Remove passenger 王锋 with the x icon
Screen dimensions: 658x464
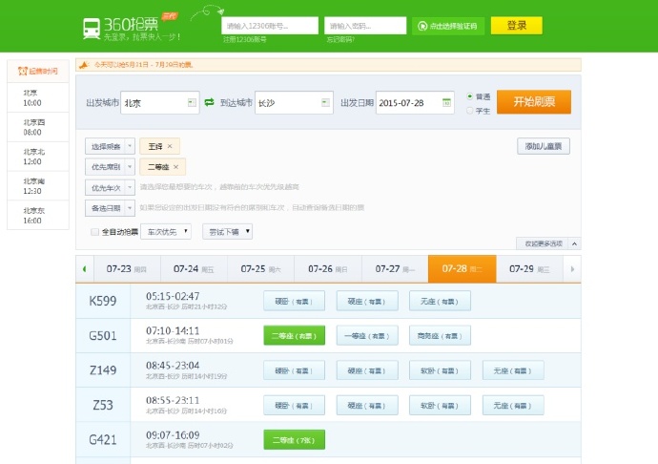(170, 146)
